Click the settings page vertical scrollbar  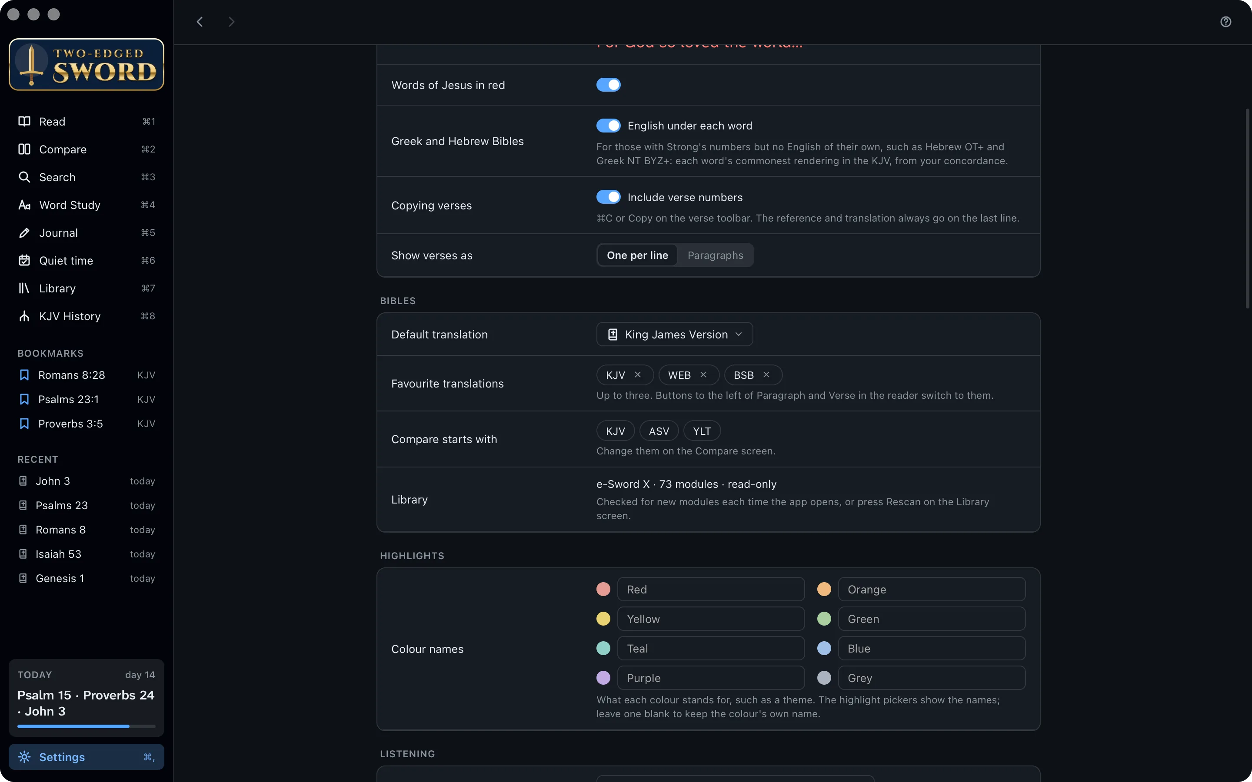(x=1247, y=209)
